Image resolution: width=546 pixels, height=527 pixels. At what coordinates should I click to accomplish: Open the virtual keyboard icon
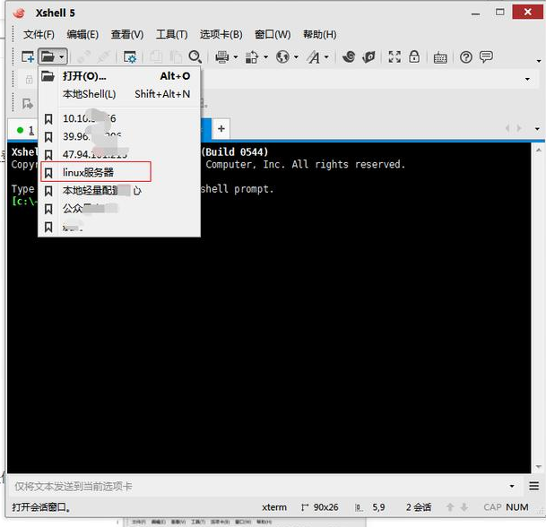click(440, 57)
